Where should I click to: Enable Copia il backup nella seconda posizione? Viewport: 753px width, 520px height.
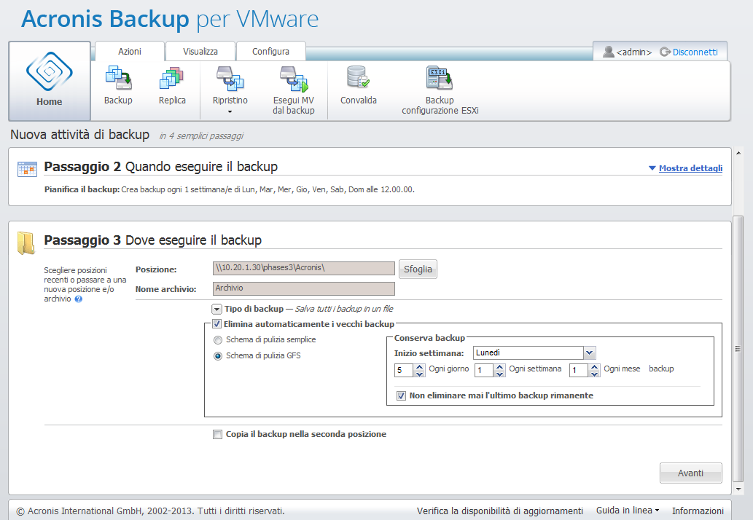[217, 435]
